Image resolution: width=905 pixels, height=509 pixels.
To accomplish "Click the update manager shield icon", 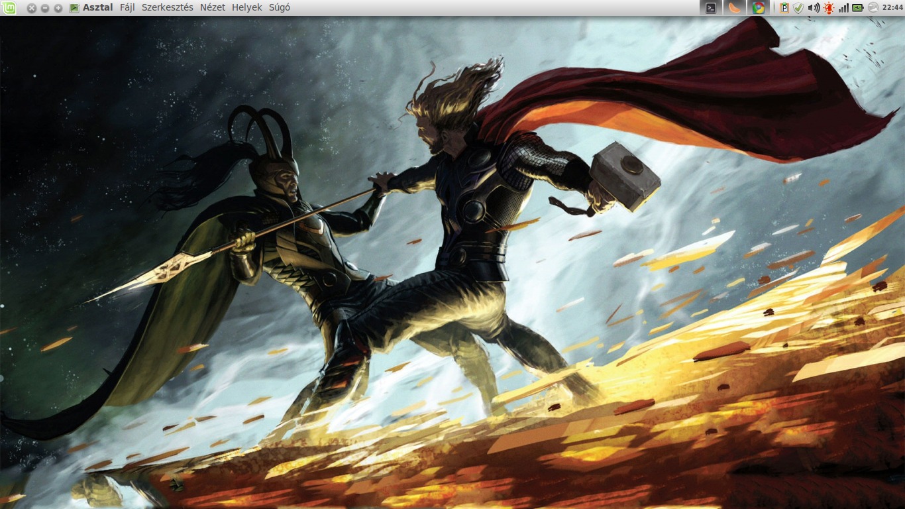I will tap(798, 8).
